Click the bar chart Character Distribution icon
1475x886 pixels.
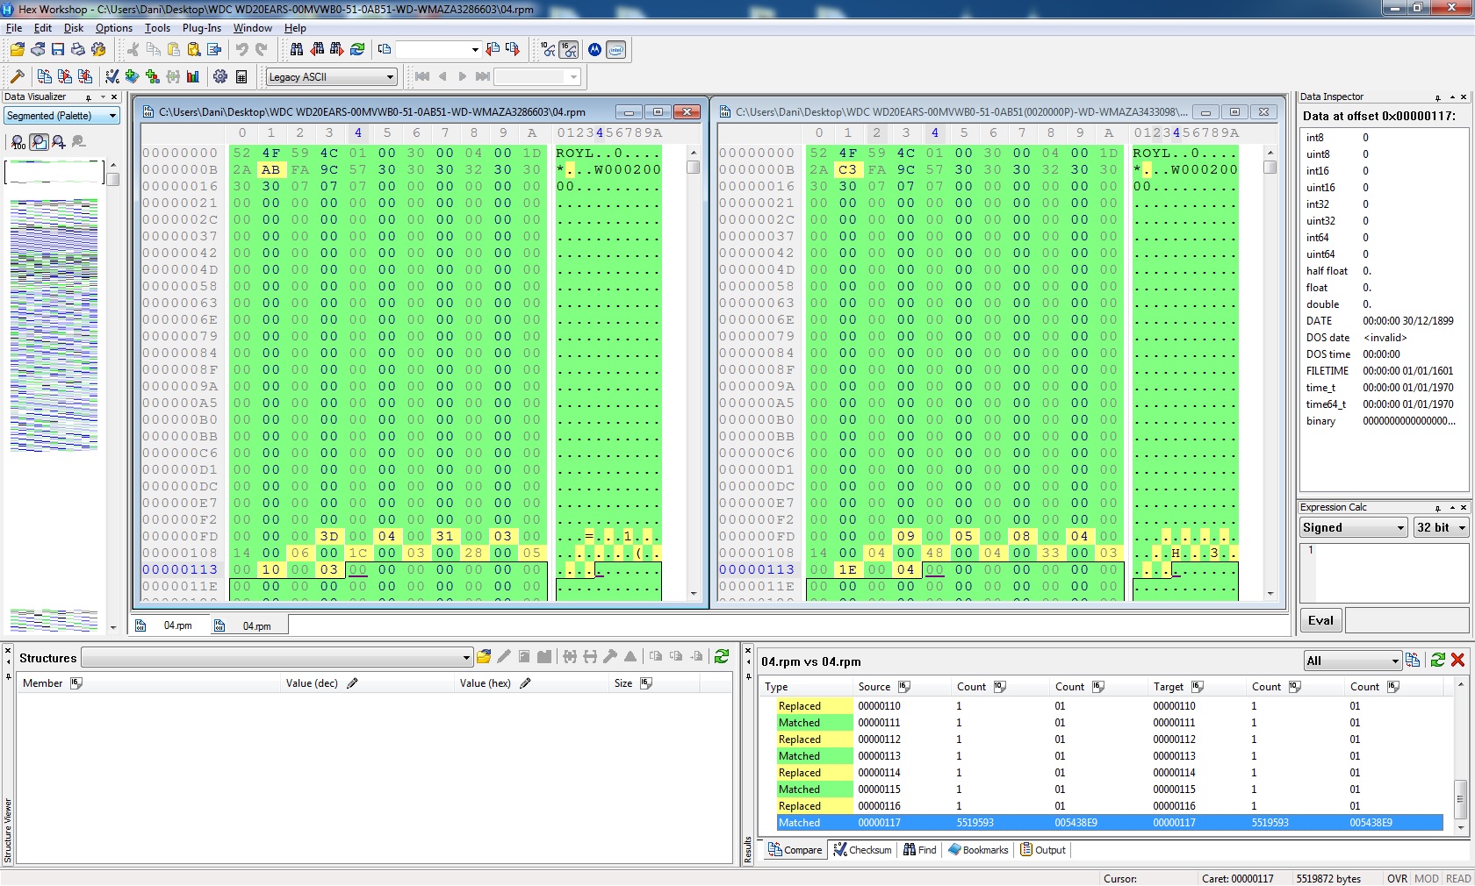pos(193,77)
